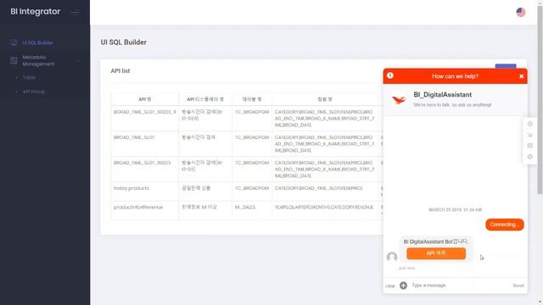
Task: Click the API 디스플레이 명 column header
Action: pos(205,99)
